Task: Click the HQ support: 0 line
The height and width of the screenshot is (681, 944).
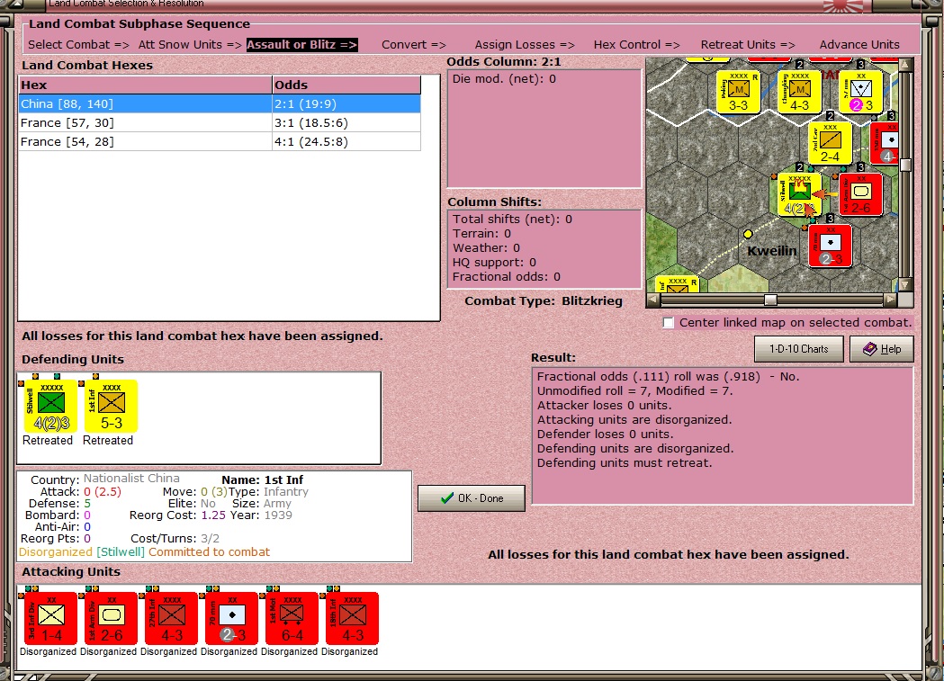Action: [494, 263]
